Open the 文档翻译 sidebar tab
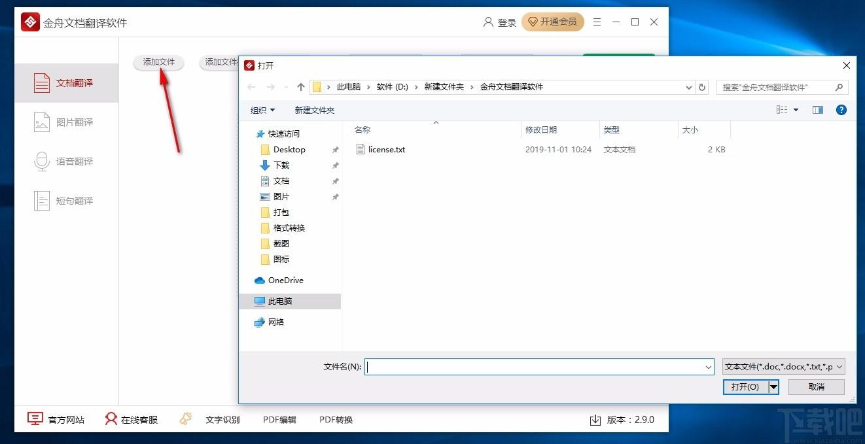865x444 pixels. 66,83
